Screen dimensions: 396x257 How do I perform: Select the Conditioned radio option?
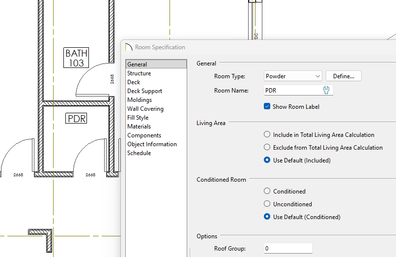pyautogui.click(x=267, y=191)
